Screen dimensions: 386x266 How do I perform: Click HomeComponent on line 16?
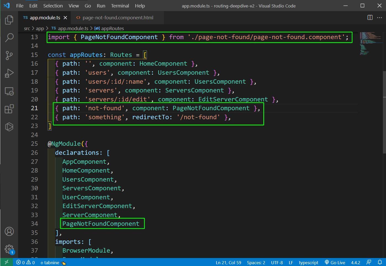pos(163,64)
